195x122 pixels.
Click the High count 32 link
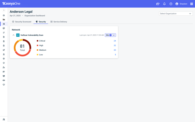(x=115, y=45)
